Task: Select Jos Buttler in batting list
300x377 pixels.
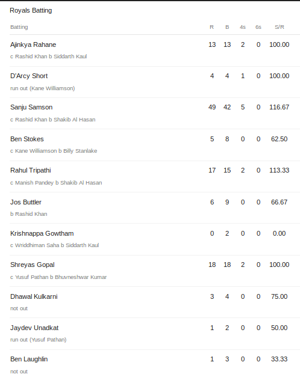Action: point(26,202)
